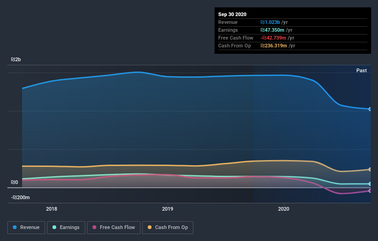Click the Cash From Op tooltip label
Image resolution: width=378 pixels, height=241 pixels.
coord(234,46)
